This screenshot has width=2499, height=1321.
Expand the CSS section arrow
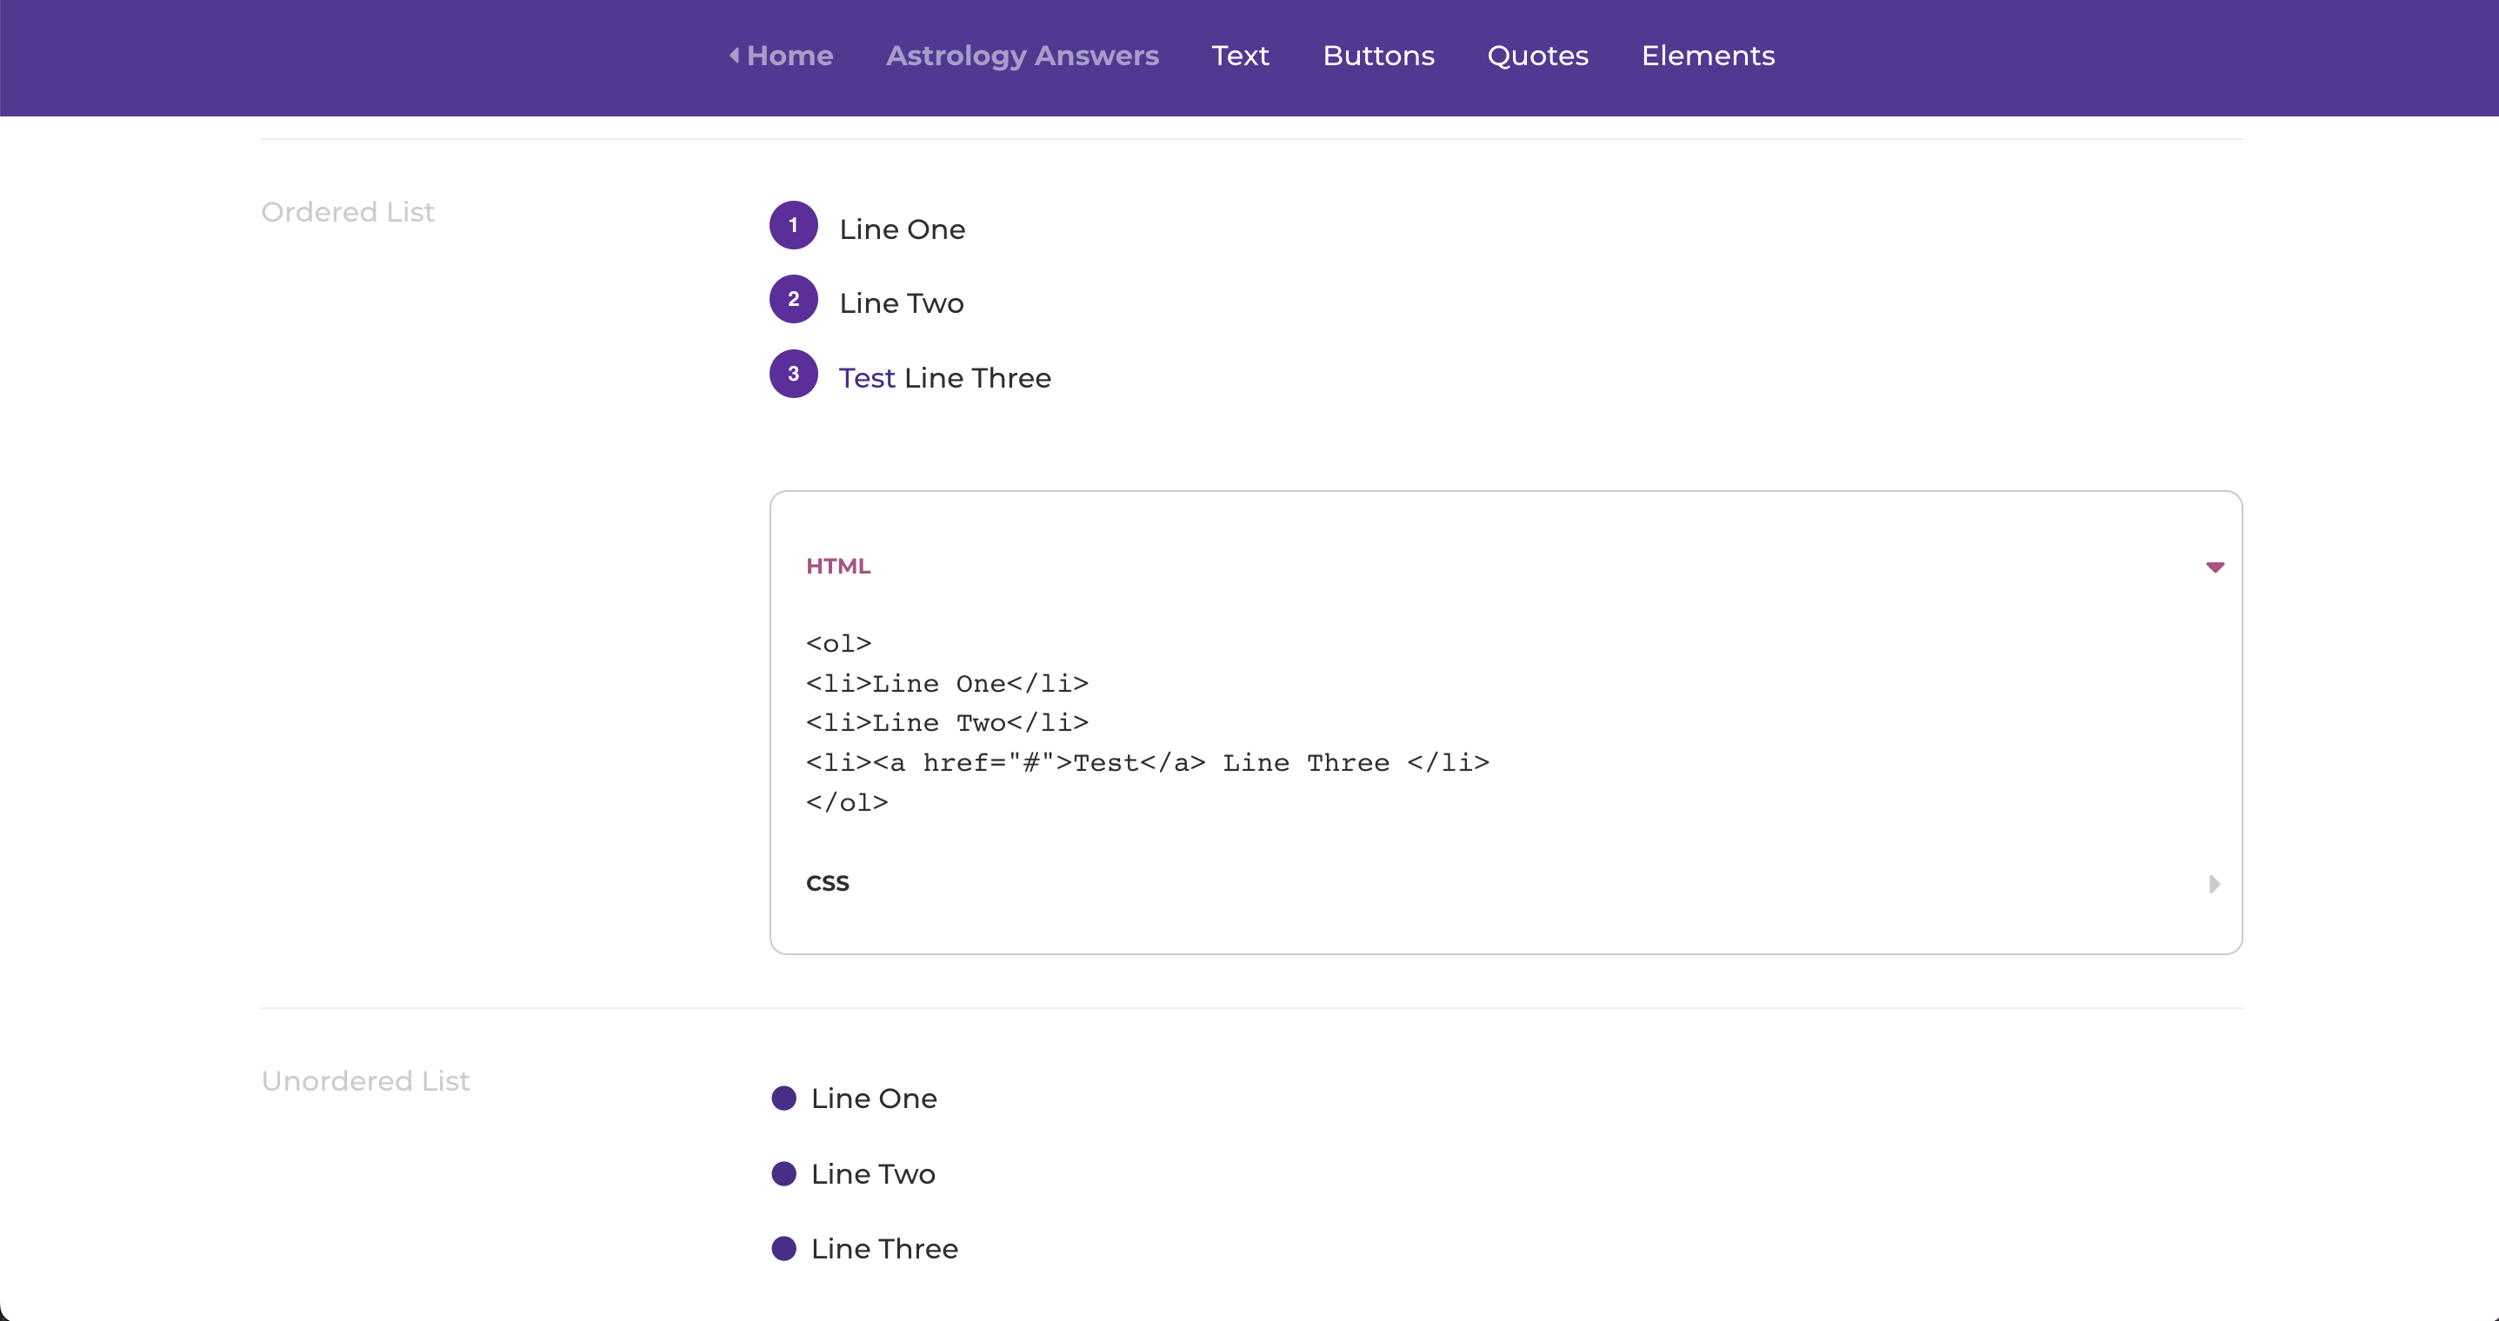(x=2214, y=884)
